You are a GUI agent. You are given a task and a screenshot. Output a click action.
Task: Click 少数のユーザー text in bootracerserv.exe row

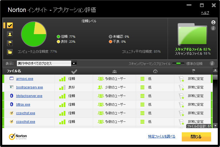pos(115,87)
